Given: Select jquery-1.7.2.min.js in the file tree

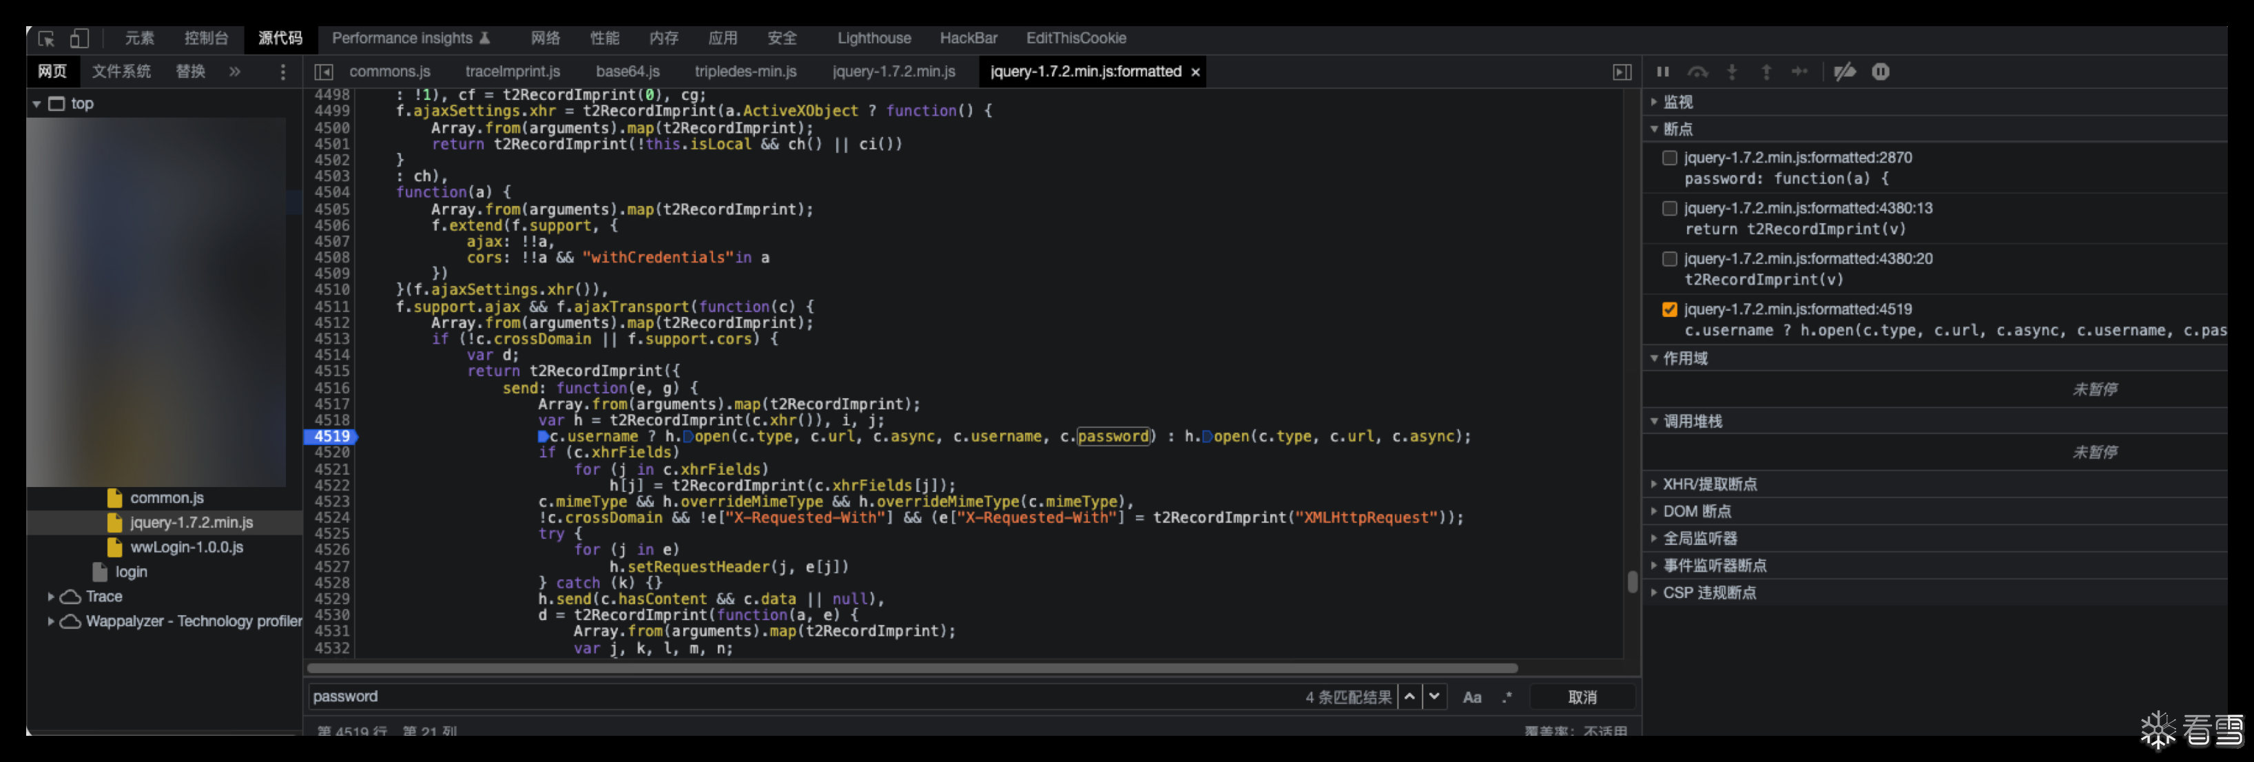Looking at the screenshot, I should point(192,522).
